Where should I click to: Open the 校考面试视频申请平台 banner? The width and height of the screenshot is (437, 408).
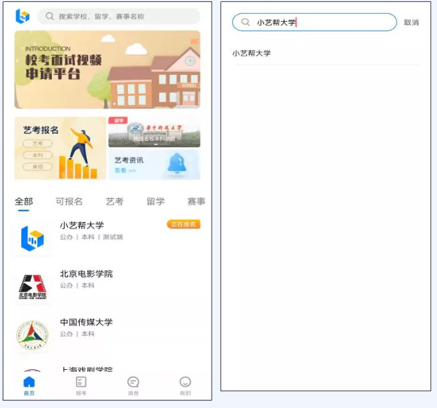(107, 69)
